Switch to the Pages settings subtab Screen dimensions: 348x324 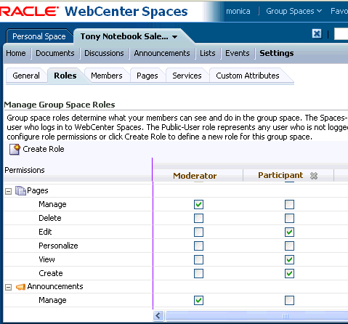pyautogui.click(x=147, y=76)
